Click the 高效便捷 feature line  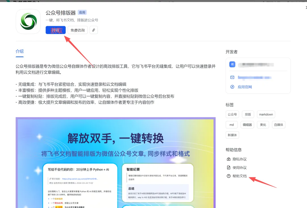[85, 102]
